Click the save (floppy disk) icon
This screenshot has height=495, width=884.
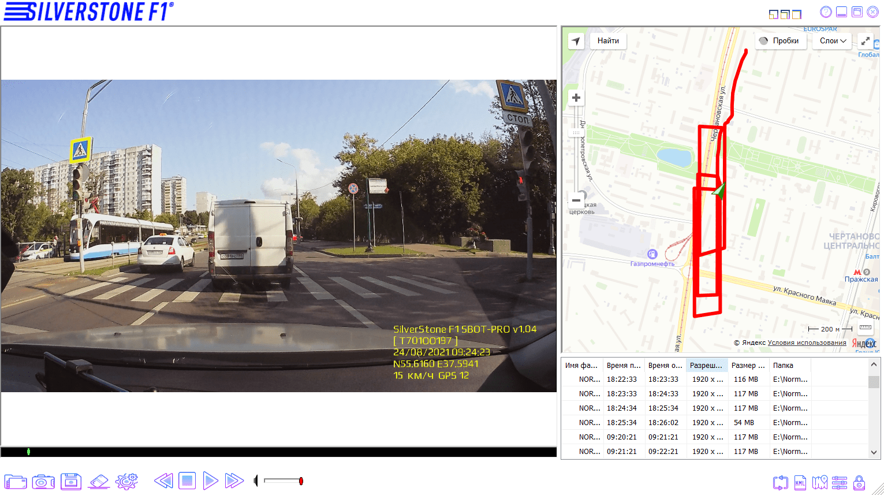coord(71,481)
